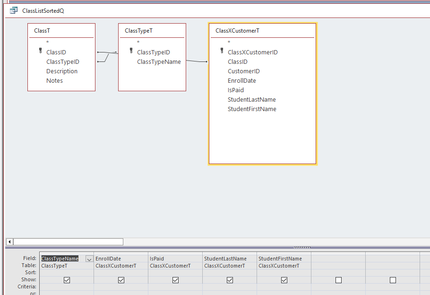
Task: Uncheck Show box for EnrollDate column
Action: [x=121, y=280]
